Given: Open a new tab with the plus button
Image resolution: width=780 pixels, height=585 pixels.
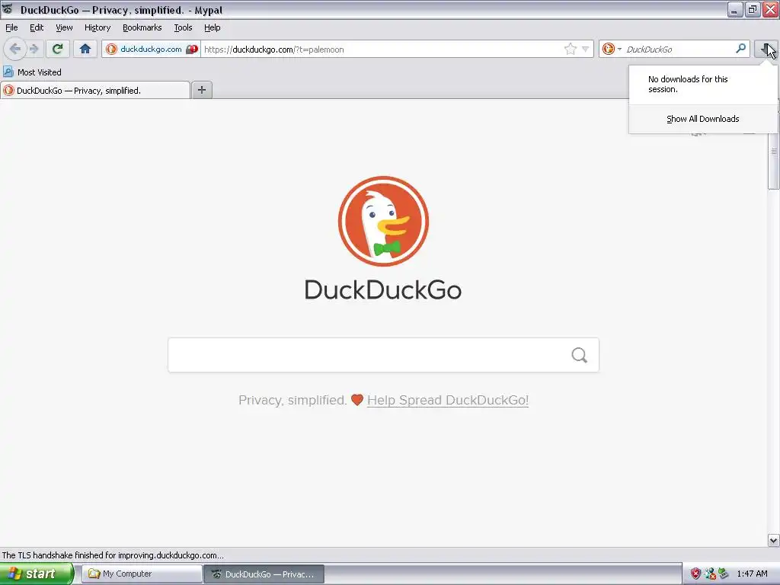Looking at the screenshot, I should pyautogui.click(x=201, y=90).
